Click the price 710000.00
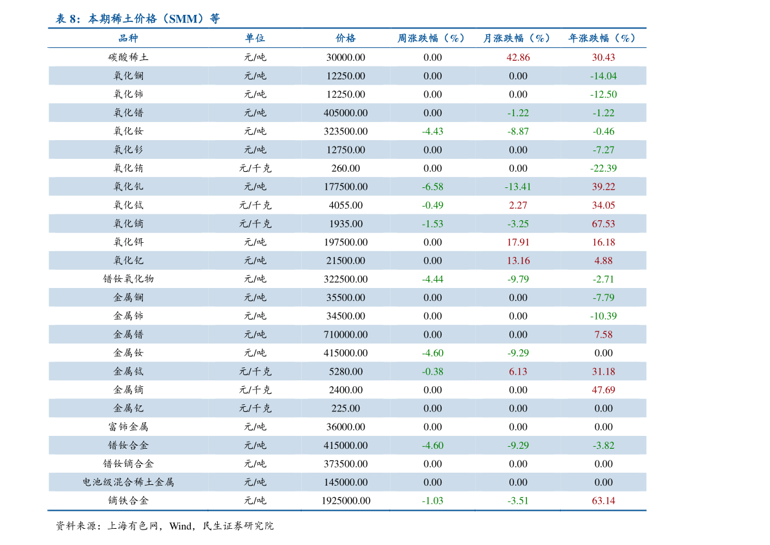Viewport: 770px width, 545px height. tap(346, 335)
